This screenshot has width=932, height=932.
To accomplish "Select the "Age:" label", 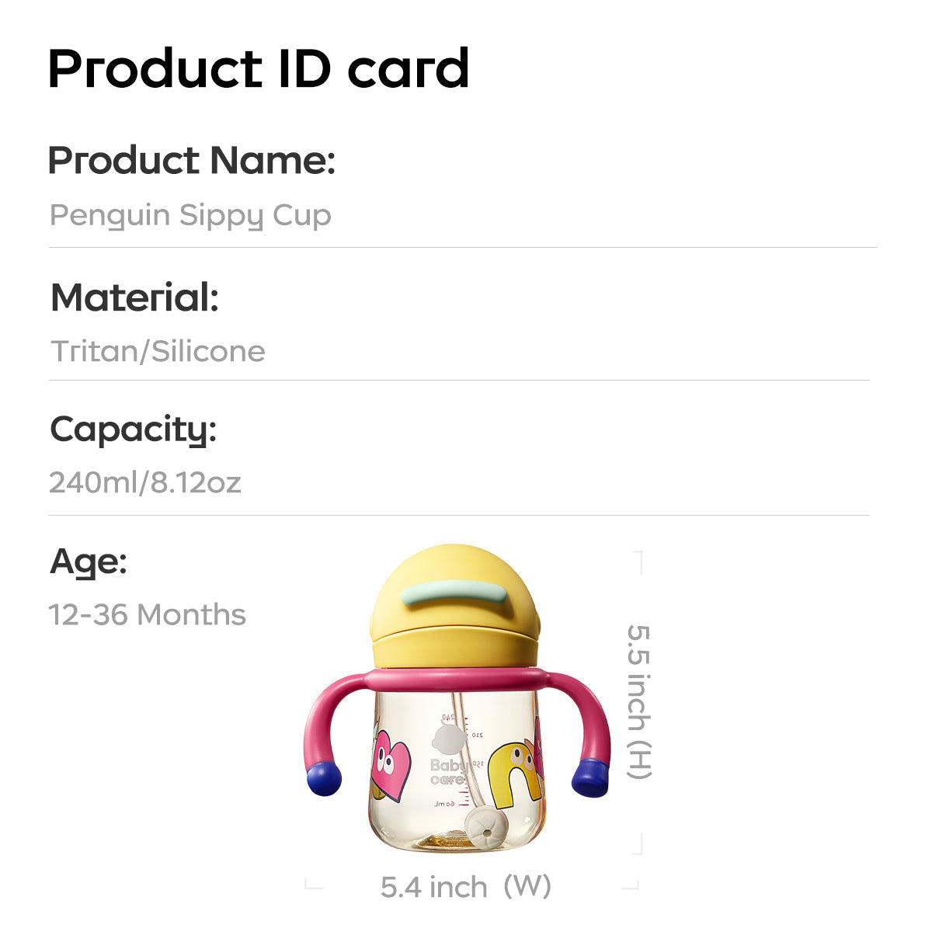I will tap(88, 561).
